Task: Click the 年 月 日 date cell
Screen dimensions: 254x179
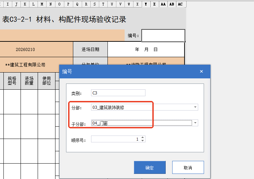Action: pyautogui.click(x=146, y=49)
